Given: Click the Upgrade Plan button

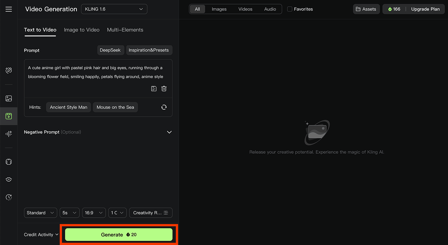Looking at the screenshot, I should (x=425, y=9).
